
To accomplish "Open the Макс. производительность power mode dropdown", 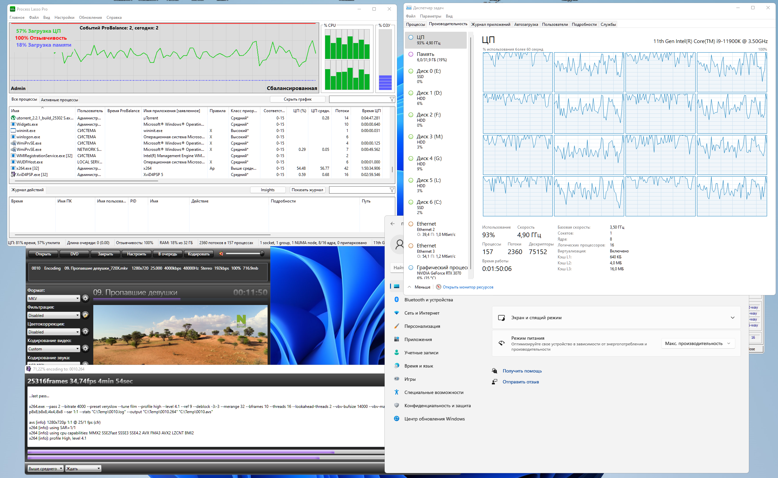I will coord(698,343).
